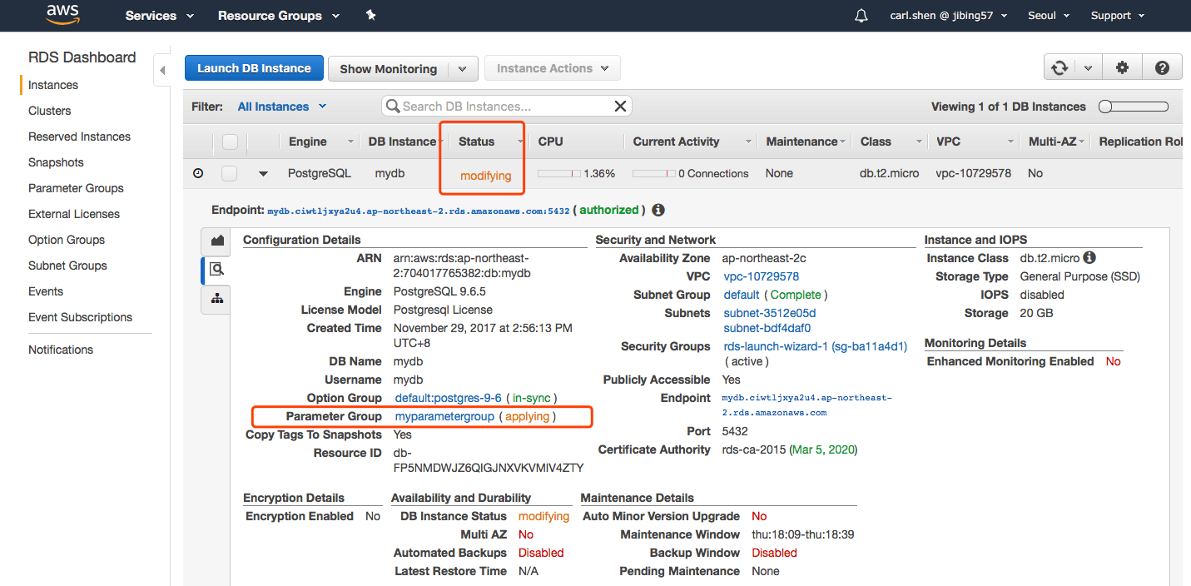Image resolution: width=1191 pixels, height=586 pixels.
Task: Open the All Instances filter dropdown
Action: [282, 107]
